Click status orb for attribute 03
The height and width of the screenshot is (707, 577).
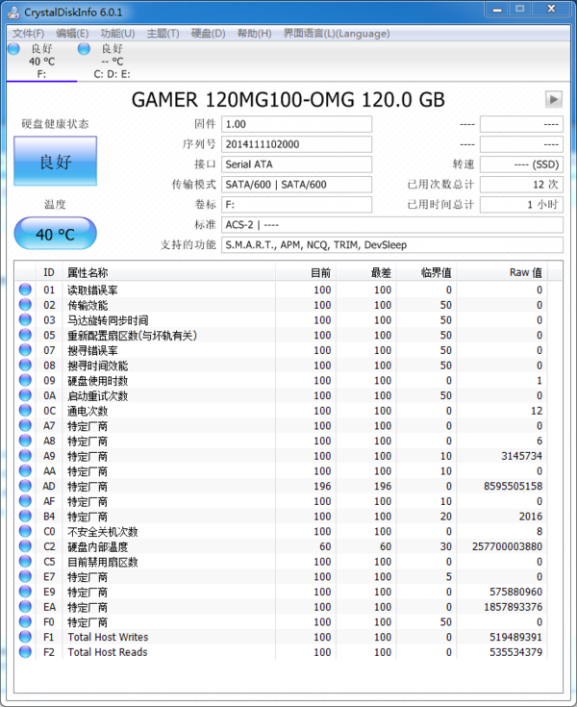click(x=25, y=319)
